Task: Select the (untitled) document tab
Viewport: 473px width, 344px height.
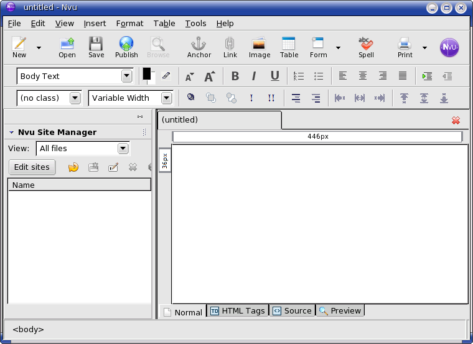Action: [220, 119]
